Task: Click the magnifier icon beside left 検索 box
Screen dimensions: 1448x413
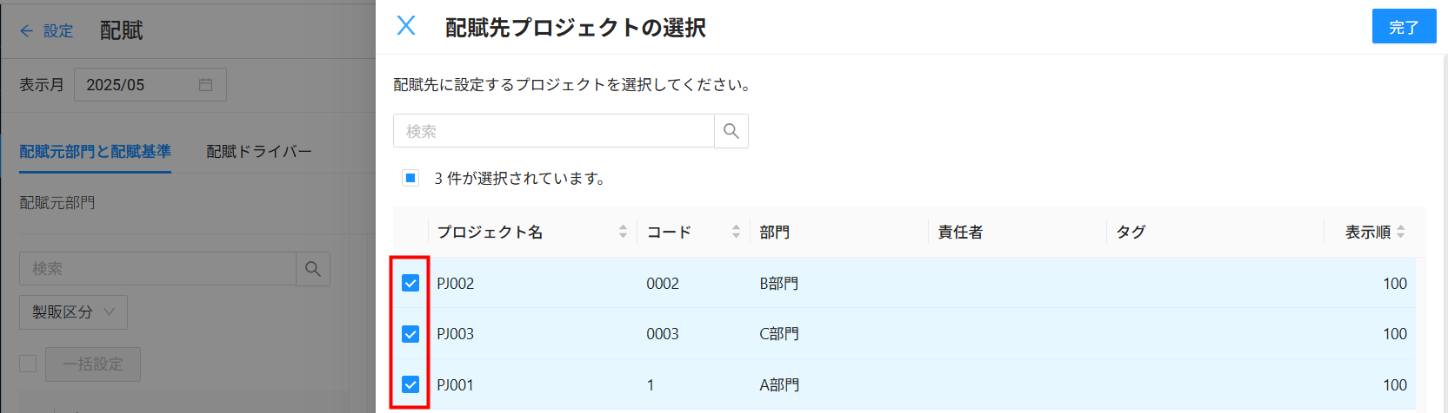Action: click(x=313, y=269)
